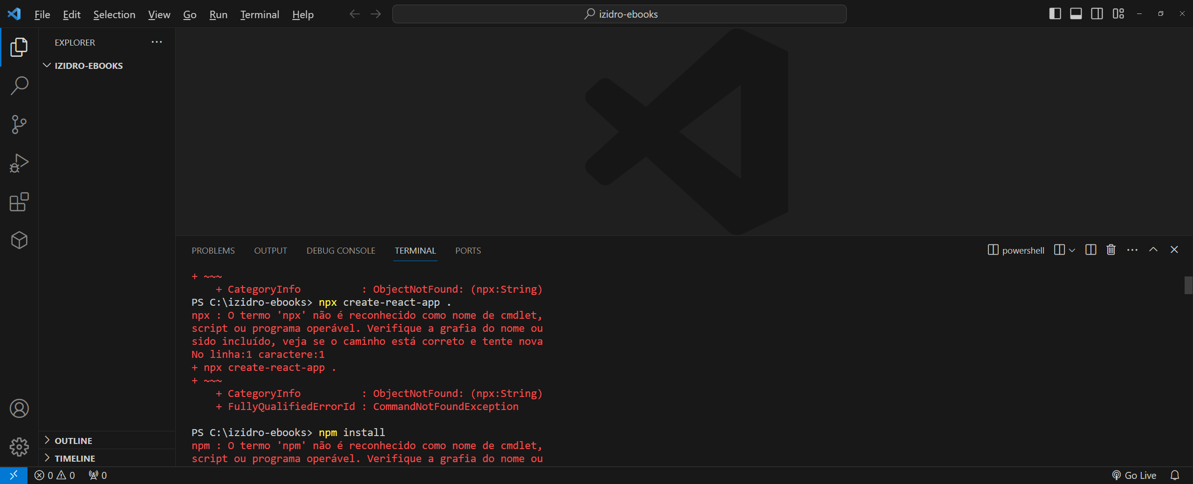1193x484 pixels.
Task: Click the 'npm install' command line in terminal
Action: point(288,432)
